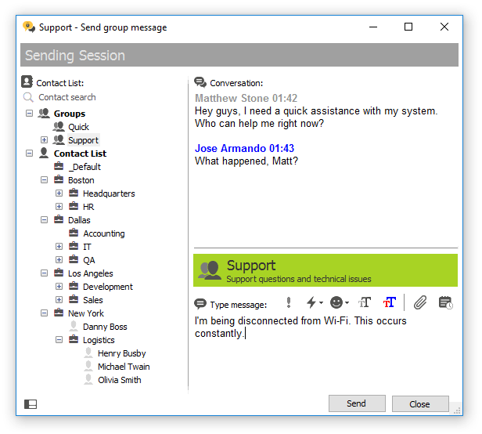482x434 pixels.
Task: Open the emoticon smiley picker
Action: point(339,303)
